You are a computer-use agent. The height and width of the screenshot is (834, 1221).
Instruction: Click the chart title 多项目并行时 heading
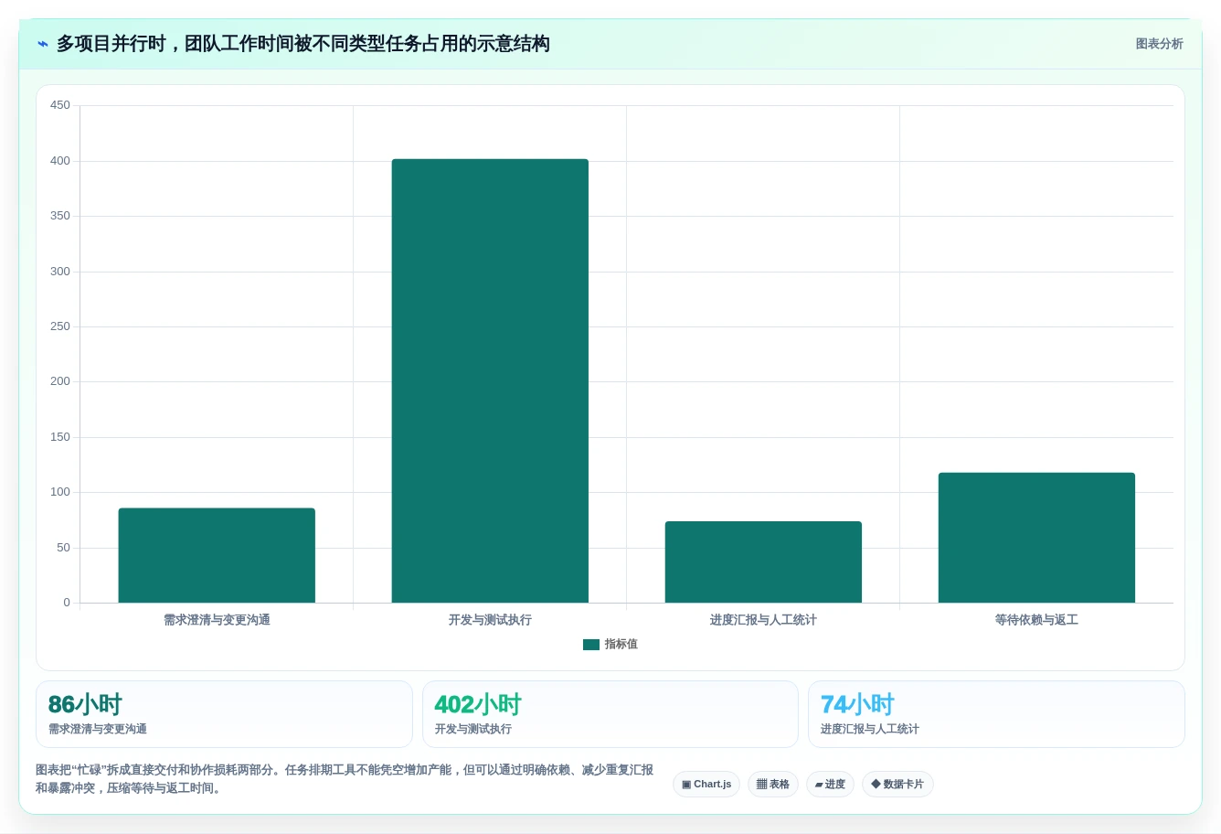[303, 44]
